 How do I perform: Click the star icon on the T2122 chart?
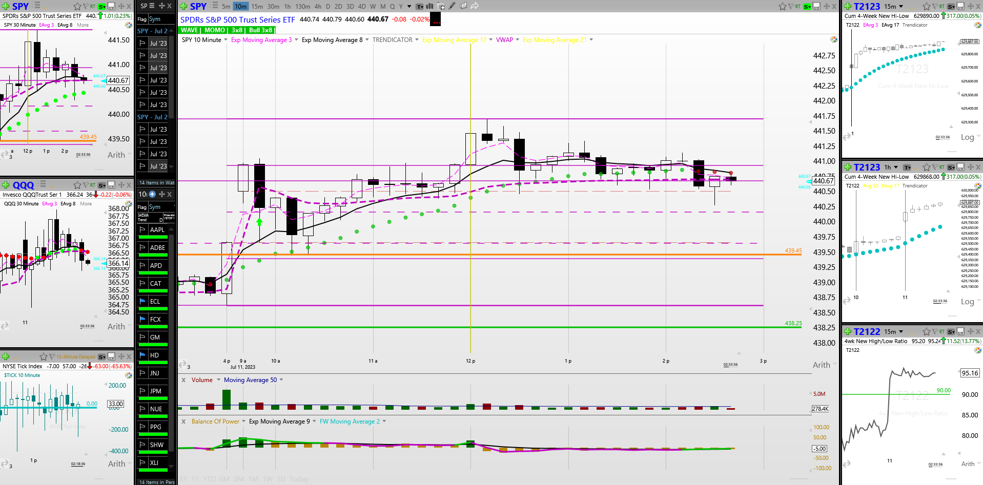(x=927, y=331)
